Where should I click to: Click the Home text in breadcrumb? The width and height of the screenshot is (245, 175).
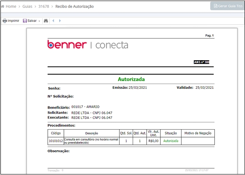tap(11, 7)
